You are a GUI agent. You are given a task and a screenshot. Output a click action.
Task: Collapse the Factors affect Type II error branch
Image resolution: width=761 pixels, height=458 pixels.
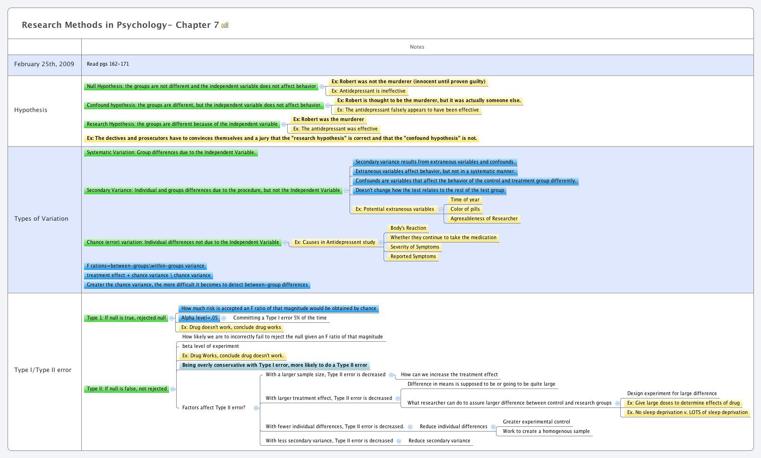point(257,407)
